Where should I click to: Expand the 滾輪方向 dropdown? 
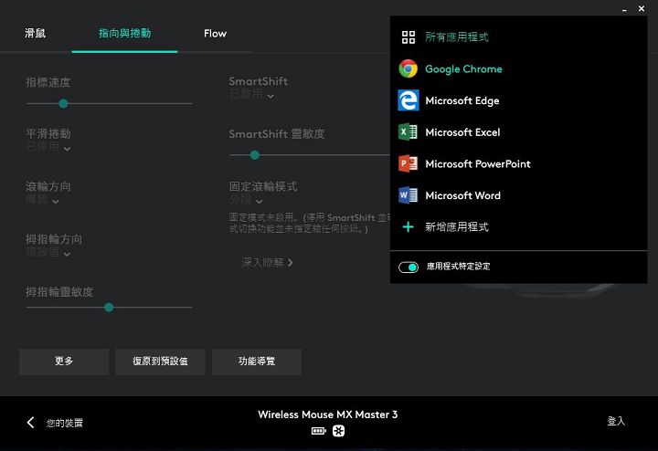point(56,202)
